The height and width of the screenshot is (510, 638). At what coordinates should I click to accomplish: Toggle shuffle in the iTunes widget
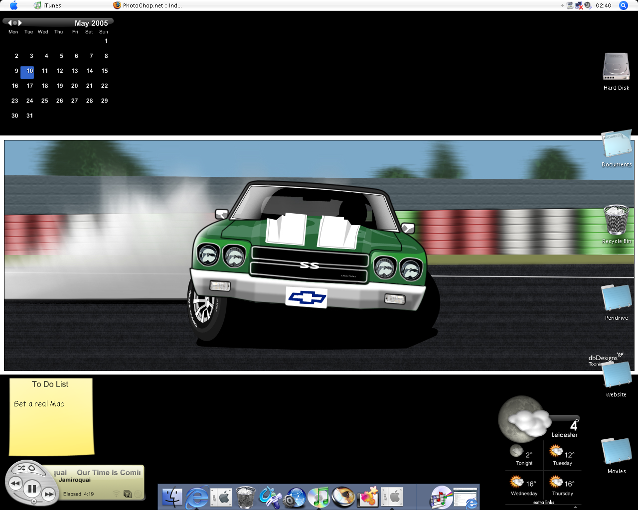(x=21, y=468)
